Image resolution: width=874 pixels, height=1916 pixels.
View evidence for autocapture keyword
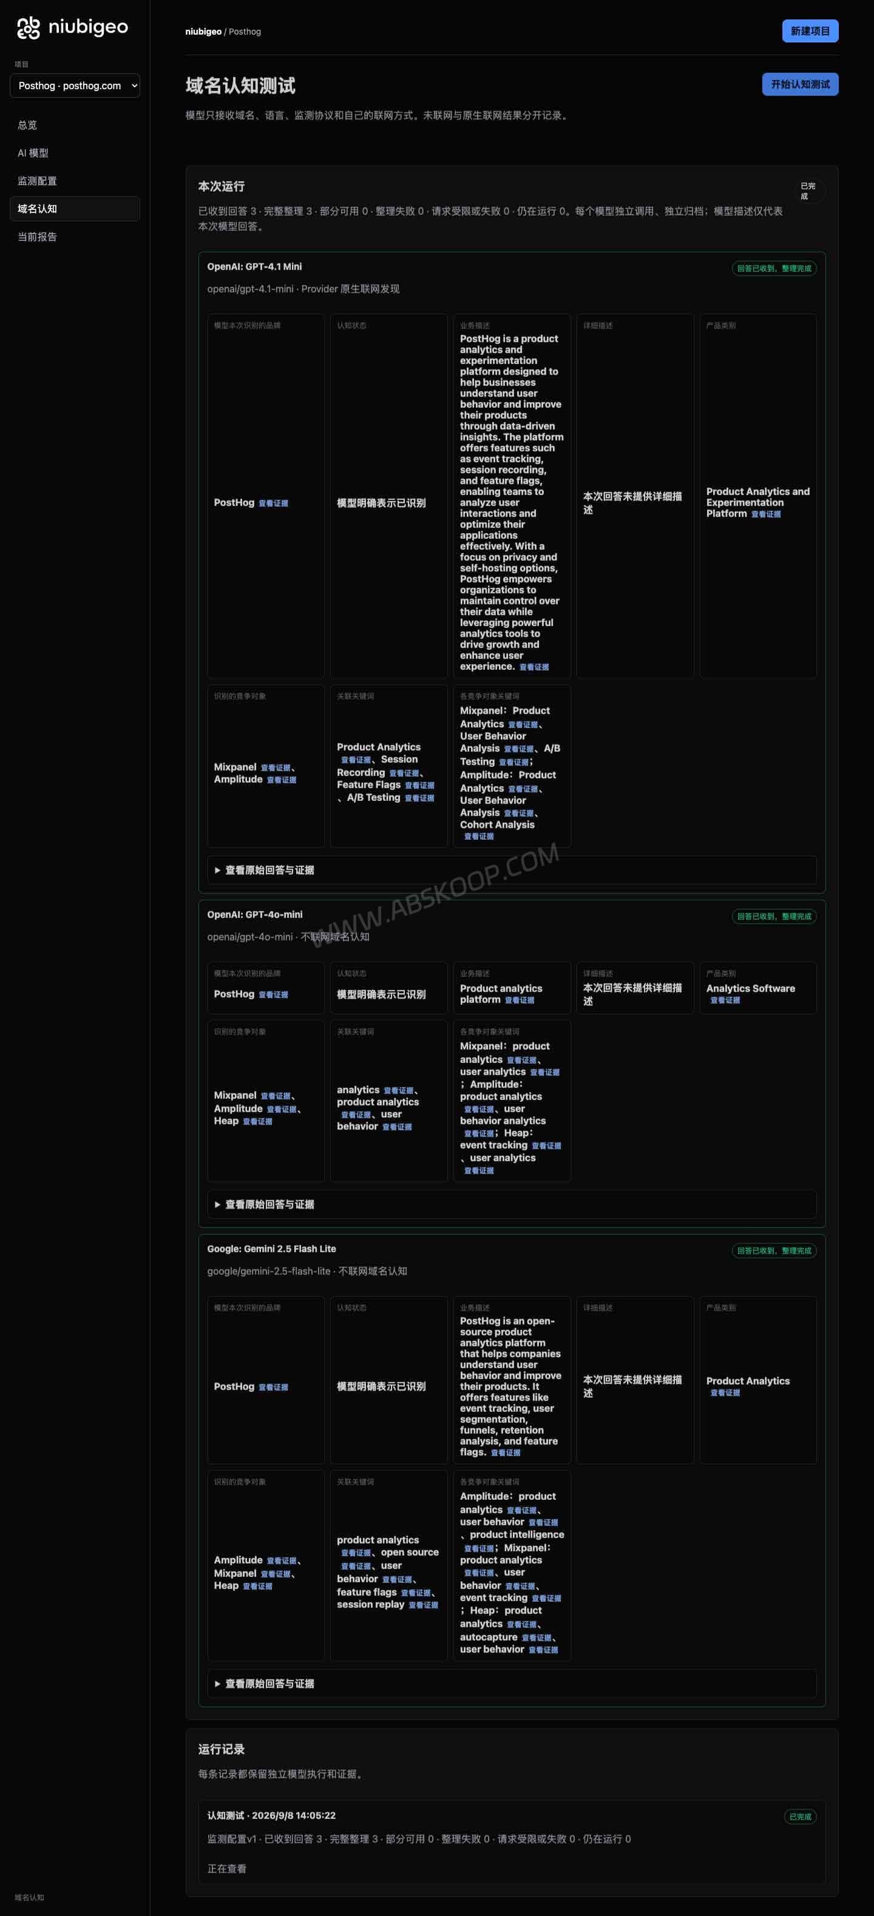[x=537, y=1638]
